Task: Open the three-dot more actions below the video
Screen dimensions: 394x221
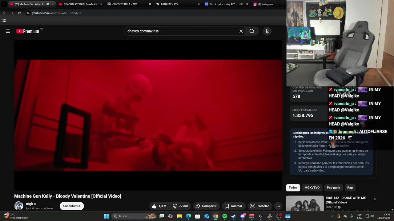Action: [x=278, y=206]
